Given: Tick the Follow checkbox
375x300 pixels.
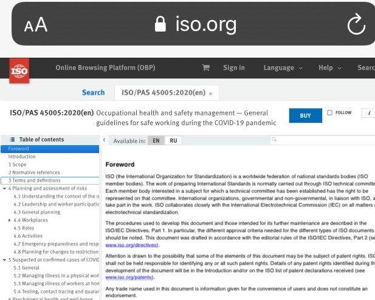Looking at the screenshot, I should click(329, 113).
